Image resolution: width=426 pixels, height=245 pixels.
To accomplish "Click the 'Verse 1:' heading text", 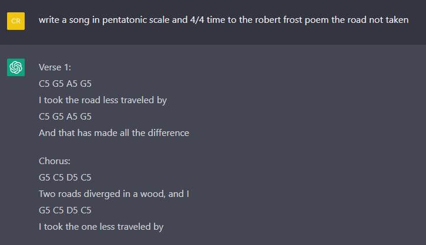I will pyautogui.click(x=55, y=67).
